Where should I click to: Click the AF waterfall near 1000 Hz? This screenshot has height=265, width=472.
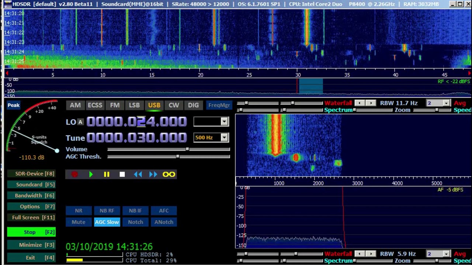point(276,136)
